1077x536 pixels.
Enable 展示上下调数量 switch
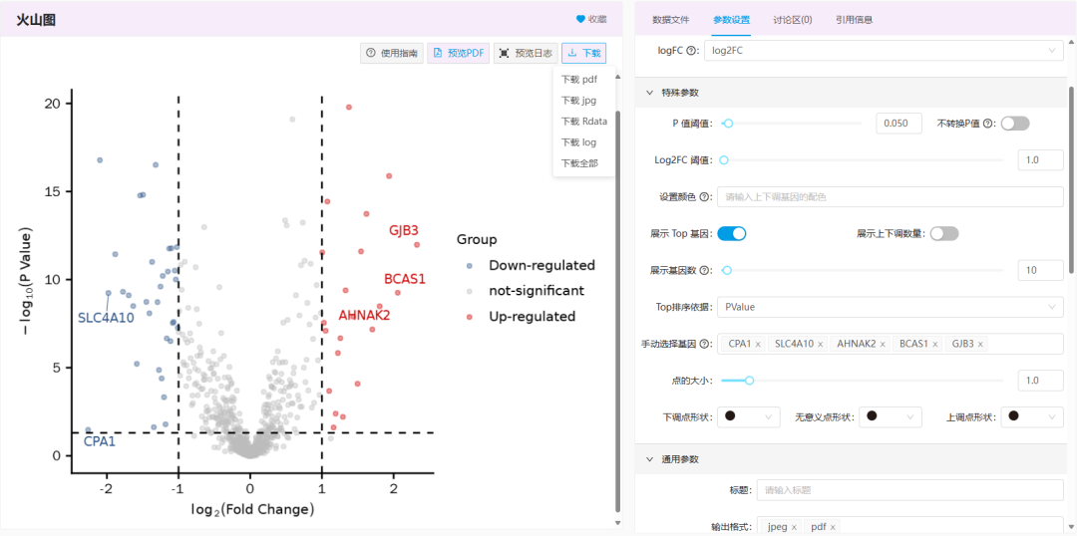(x=943, y=233)
